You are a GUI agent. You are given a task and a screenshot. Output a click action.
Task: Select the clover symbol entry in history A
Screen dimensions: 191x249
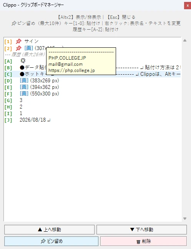(x=23, y=61)
